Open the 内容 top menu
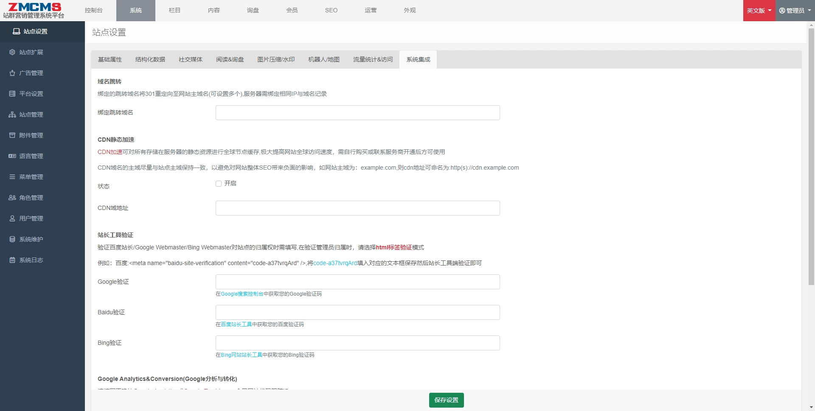 pyautogui.click(x=214, y=10)
